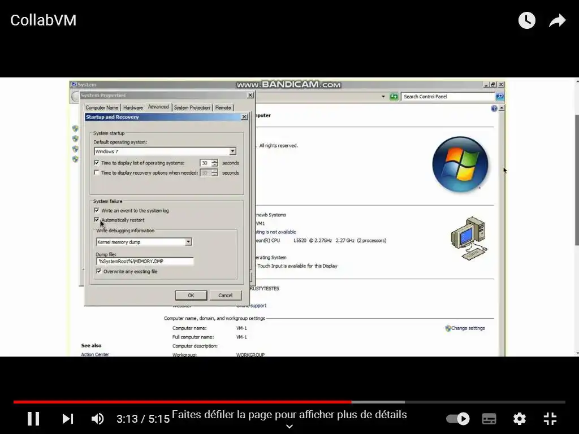Click the third shield icon in left pane

75,149
